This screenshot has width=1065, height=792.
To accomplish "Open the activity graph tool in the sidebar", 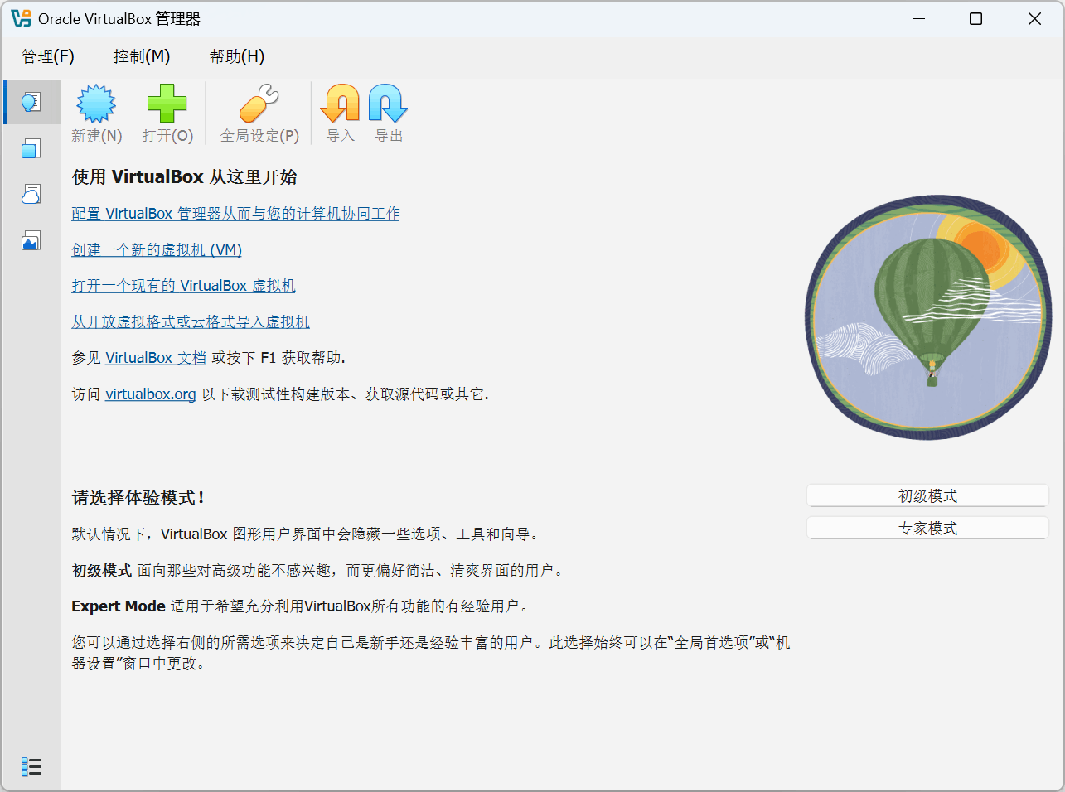I will (x=31, y=241).
